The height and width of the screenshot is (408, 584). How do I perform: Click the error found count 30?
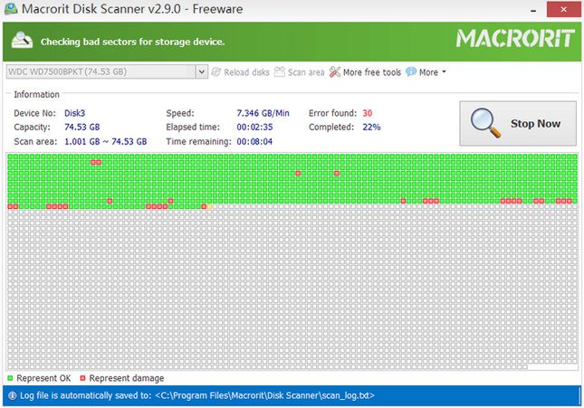pos(368,113)
